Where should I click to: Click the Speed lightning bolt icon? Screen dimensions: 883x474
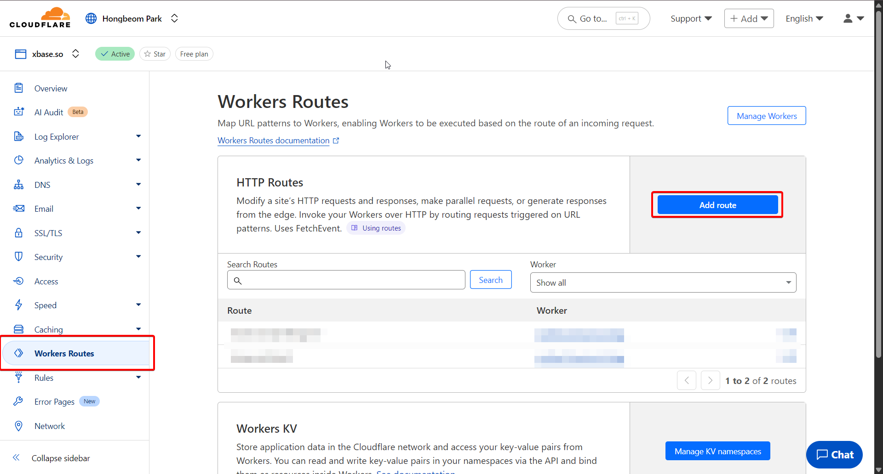19,305
